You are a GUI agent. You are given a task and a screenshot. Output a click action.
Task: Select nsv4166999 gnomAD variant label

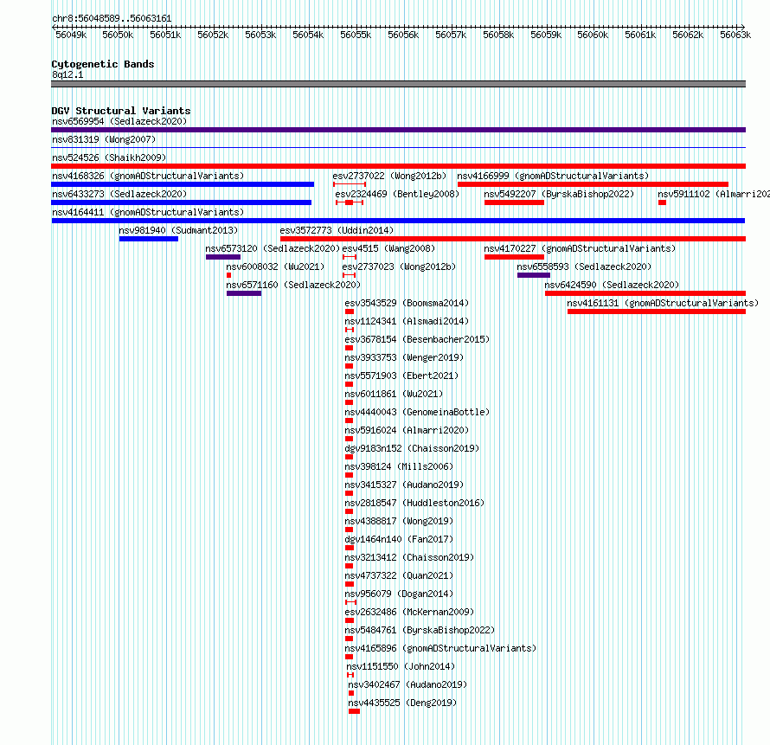click(553, 176)
